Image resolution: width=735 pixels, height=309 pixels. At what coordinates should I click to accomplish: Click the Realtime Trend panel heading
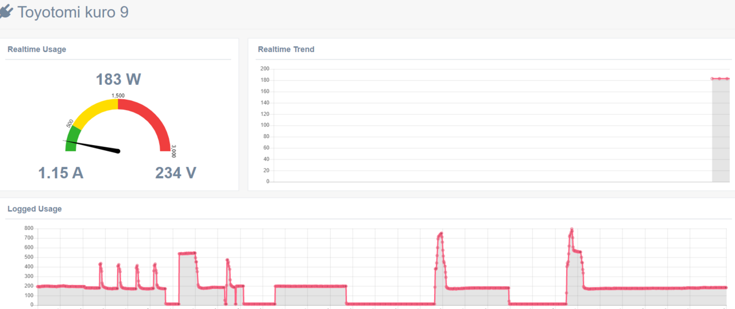(x=286, y=49)
